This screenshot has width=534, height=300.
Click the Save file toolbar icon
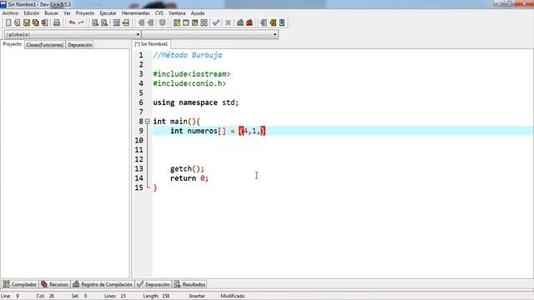pos(27,22)
